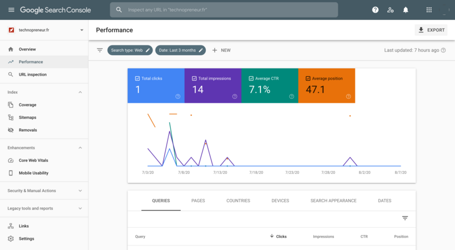Image resolution: width=455 pixels, height=250 pixels.
Task: Open Sitemaps in the sidebar
Action: click(x=44, y=118)
